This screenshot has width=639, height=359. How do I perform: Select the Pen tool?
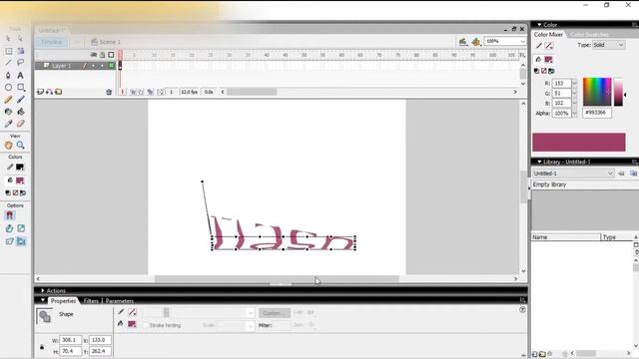(x=8, y=76)
